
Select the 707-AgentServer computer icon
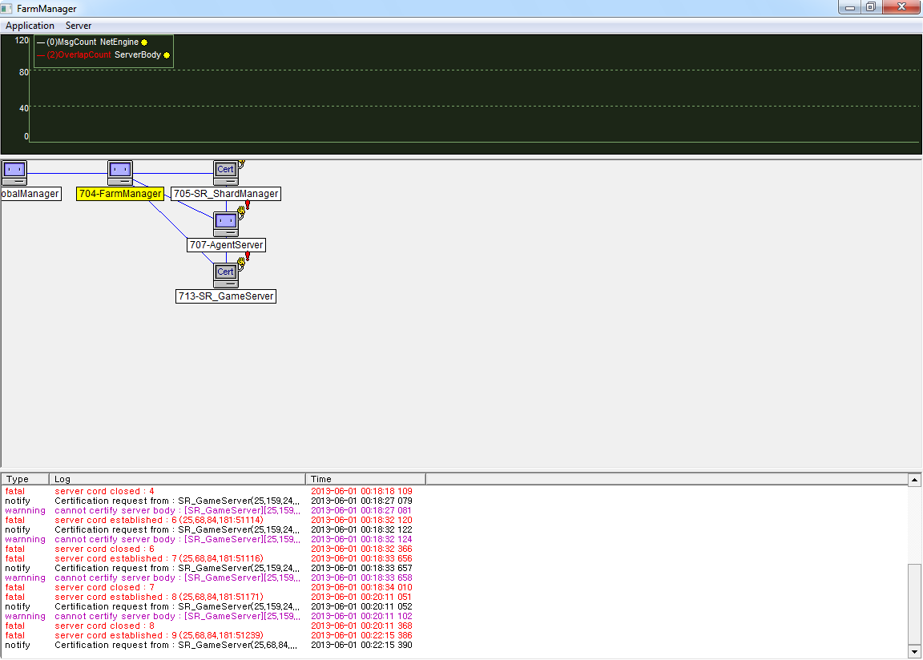click(x=226, y=223)
